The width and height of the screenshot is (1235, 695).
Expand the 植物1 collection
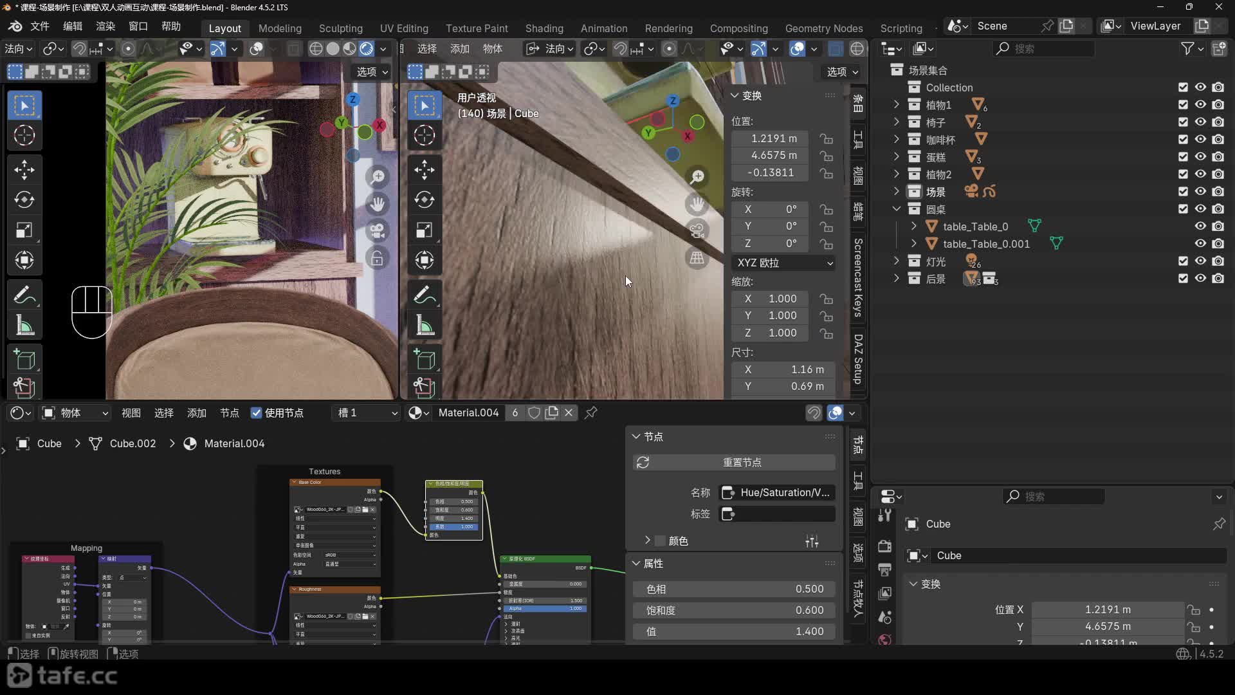(x=896, y=105)
